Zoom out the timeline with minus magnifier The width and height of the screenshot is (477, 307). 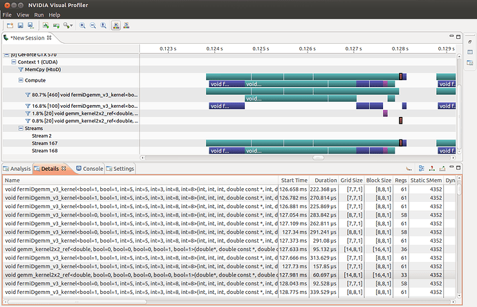click(x=93, y=26)
